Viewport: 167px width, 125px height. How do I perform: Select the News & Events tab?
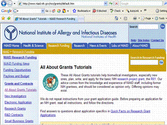98,46
